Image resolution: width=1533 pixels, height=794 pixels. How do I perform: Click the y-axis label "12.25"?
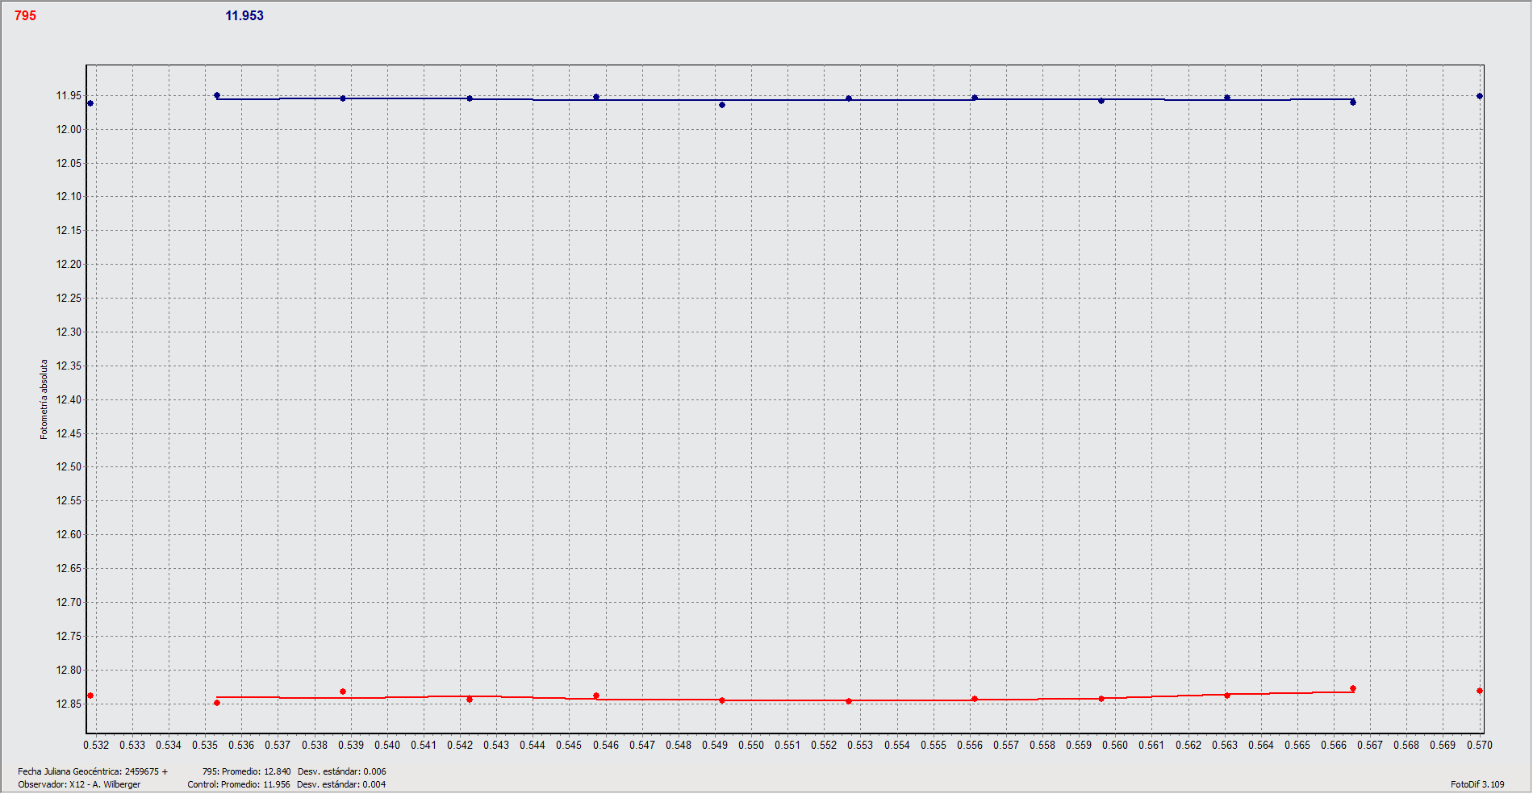click(69, 298)
